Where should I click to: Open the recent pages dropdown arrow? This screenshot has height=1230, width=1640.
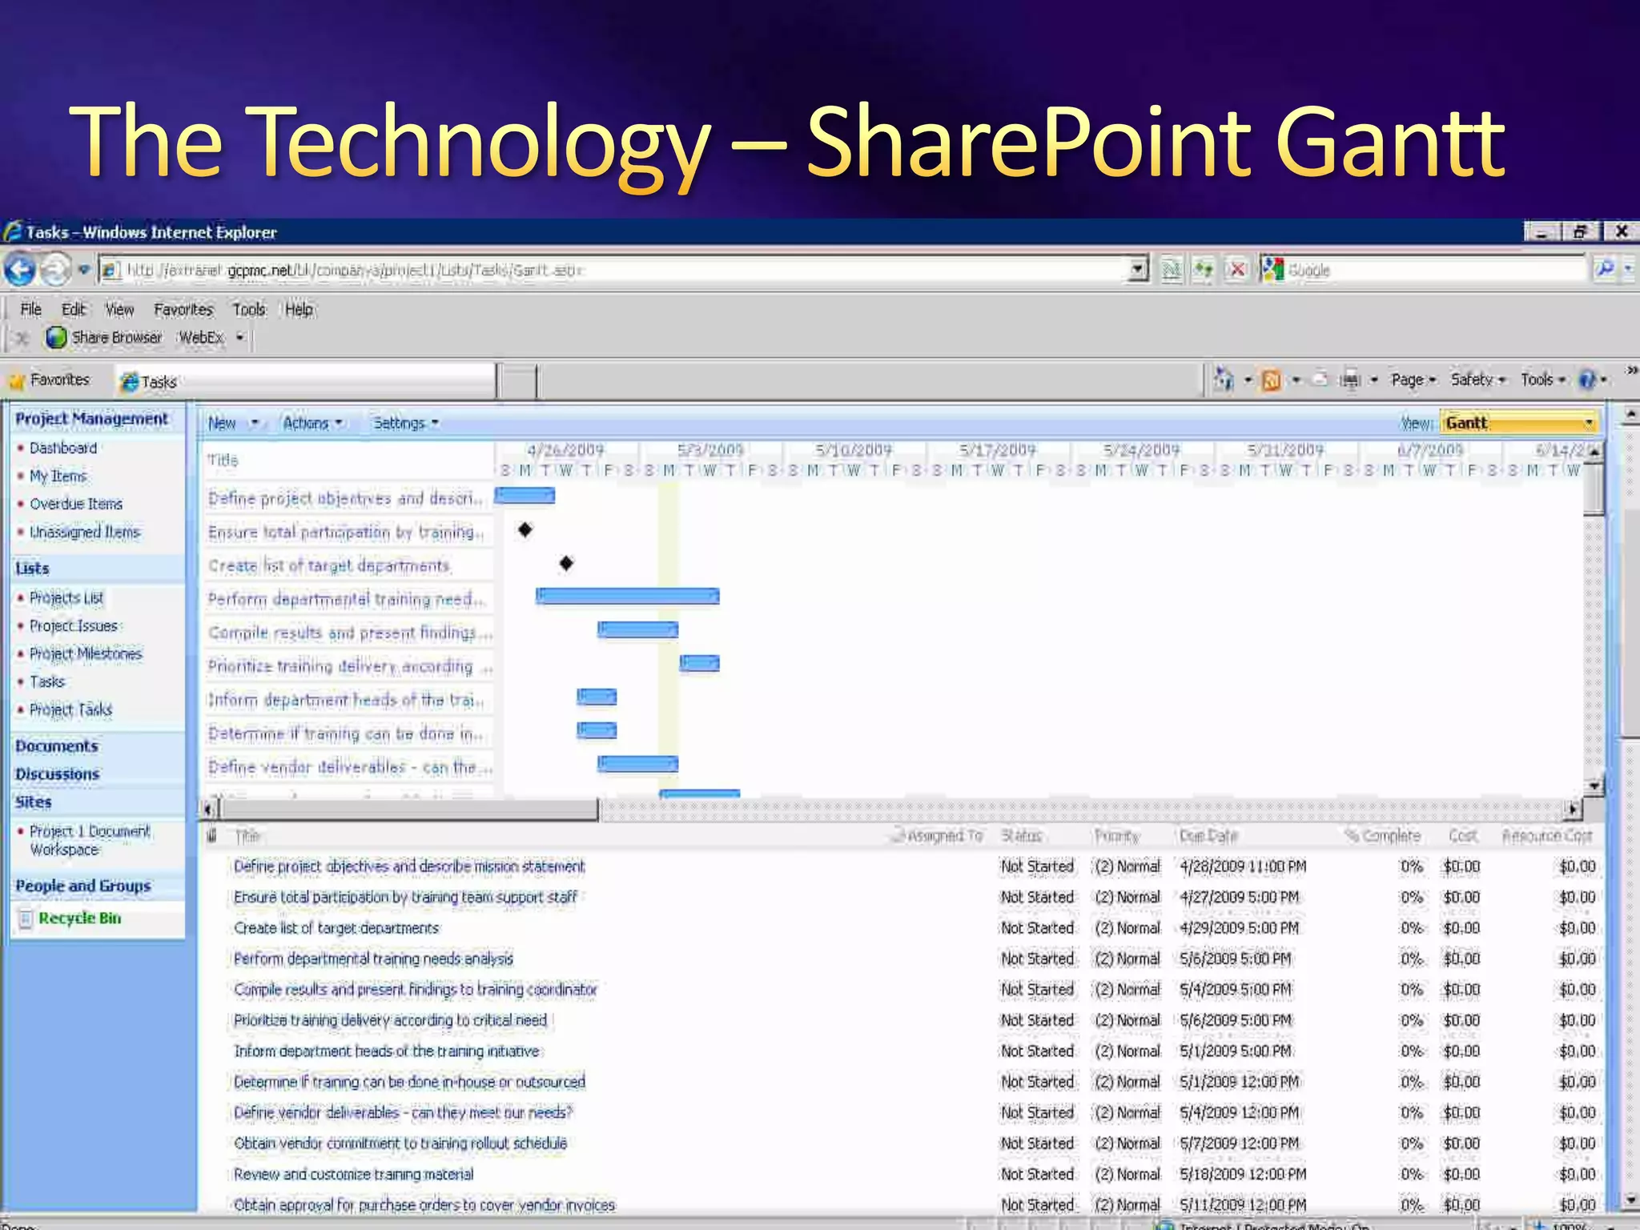[83, 270]
